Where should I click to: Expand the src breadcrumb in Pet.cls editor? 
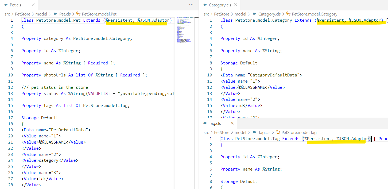pos(7,14)
